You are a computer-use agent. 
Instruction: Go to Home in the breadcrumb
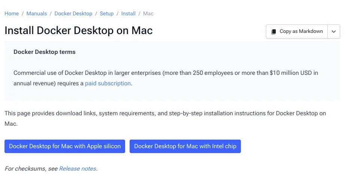point(12,13)
